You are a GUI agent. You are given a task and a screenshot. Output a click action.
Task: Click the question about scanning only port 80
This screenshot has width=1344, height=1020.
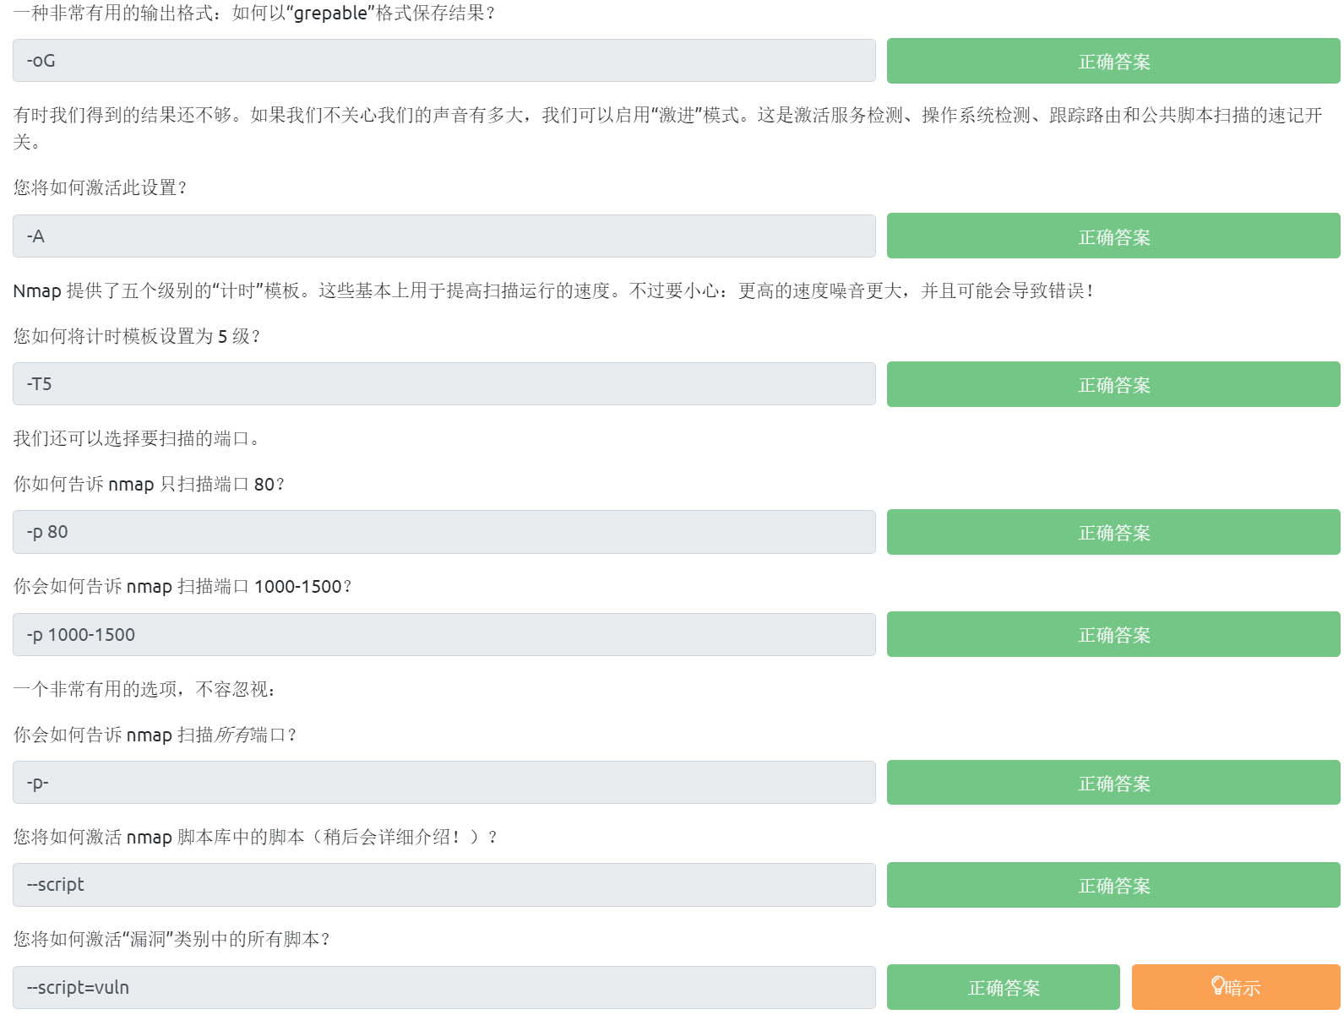click(x=150, y=484)
